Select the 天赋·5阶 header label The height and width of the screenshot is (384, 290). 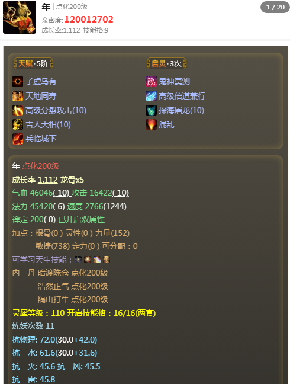coord(33,63)
